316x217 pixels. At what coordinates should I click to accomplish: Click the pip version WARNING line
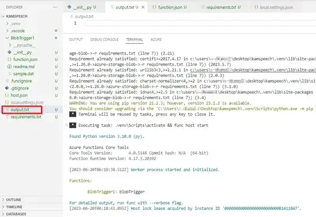[x=160, y=103]
